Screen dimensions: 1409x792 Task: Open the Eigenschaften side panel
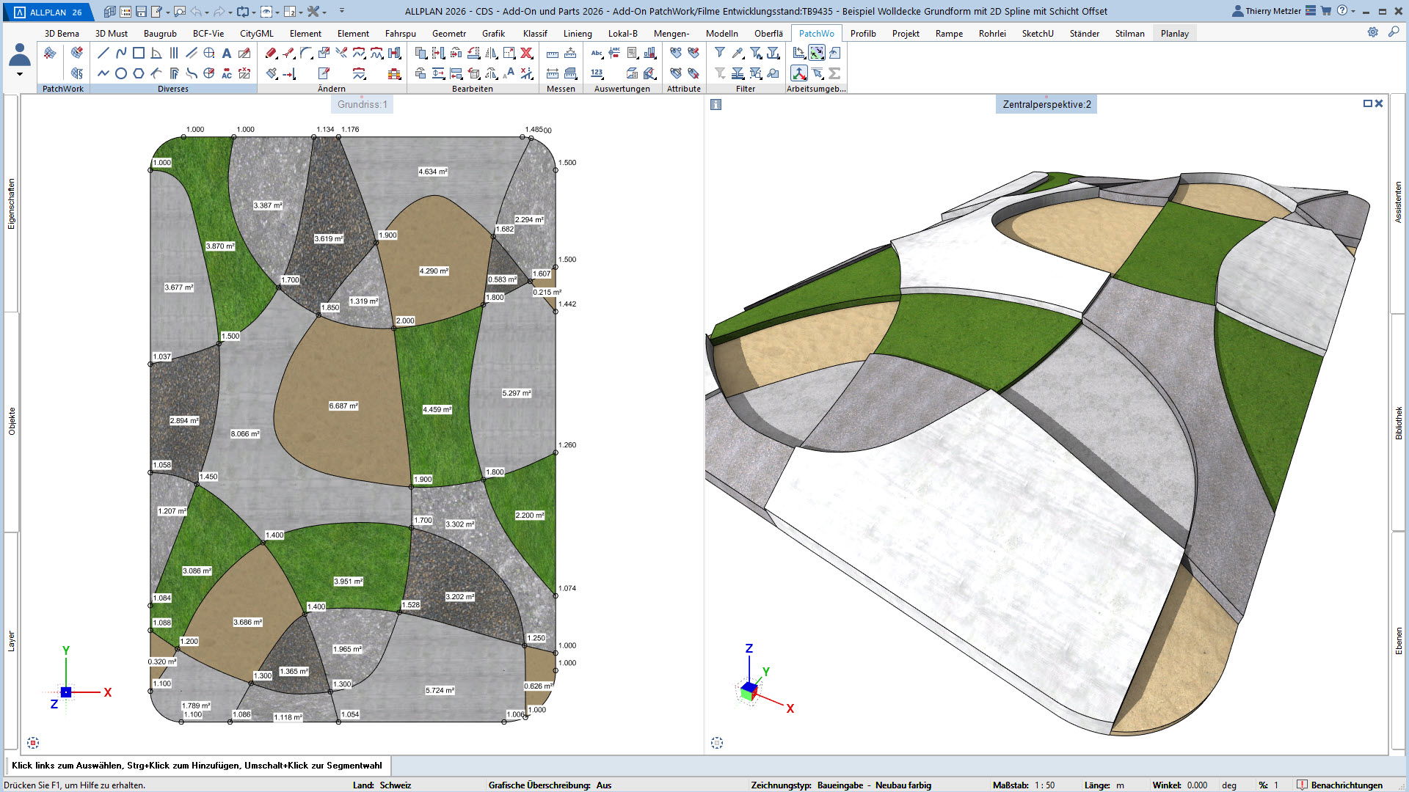(11, 204)
